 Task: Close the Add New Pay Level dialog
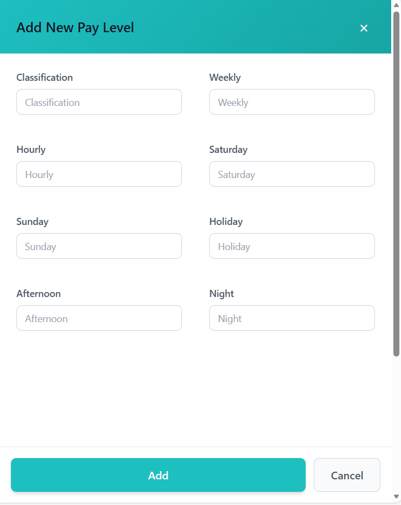363,28
